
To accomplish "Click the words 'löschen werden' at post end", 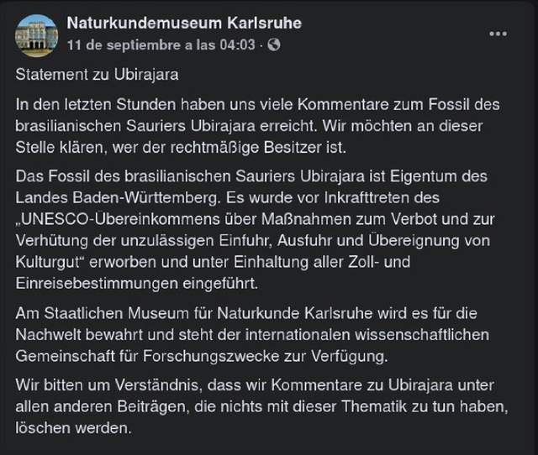I will point(74,426).
